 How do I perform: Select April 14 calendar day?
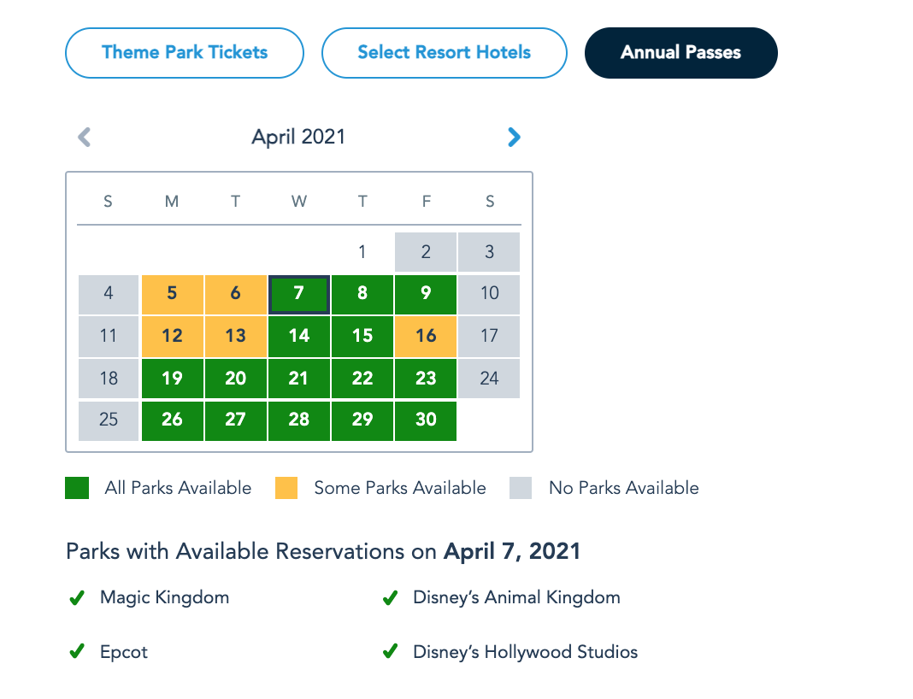point(298,336)
